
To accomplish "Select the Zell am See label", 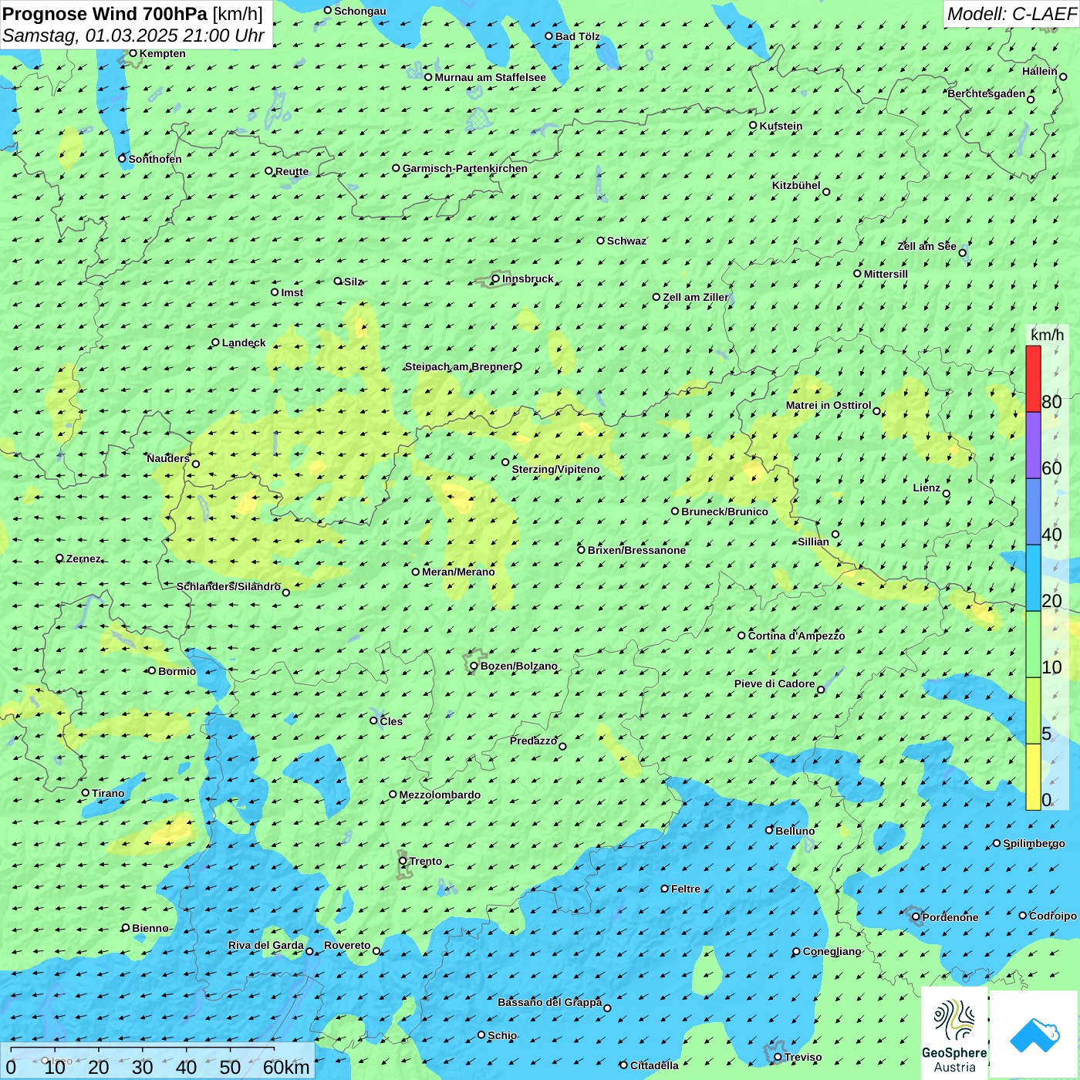I will pyautogui.click(x=926, y=246).
